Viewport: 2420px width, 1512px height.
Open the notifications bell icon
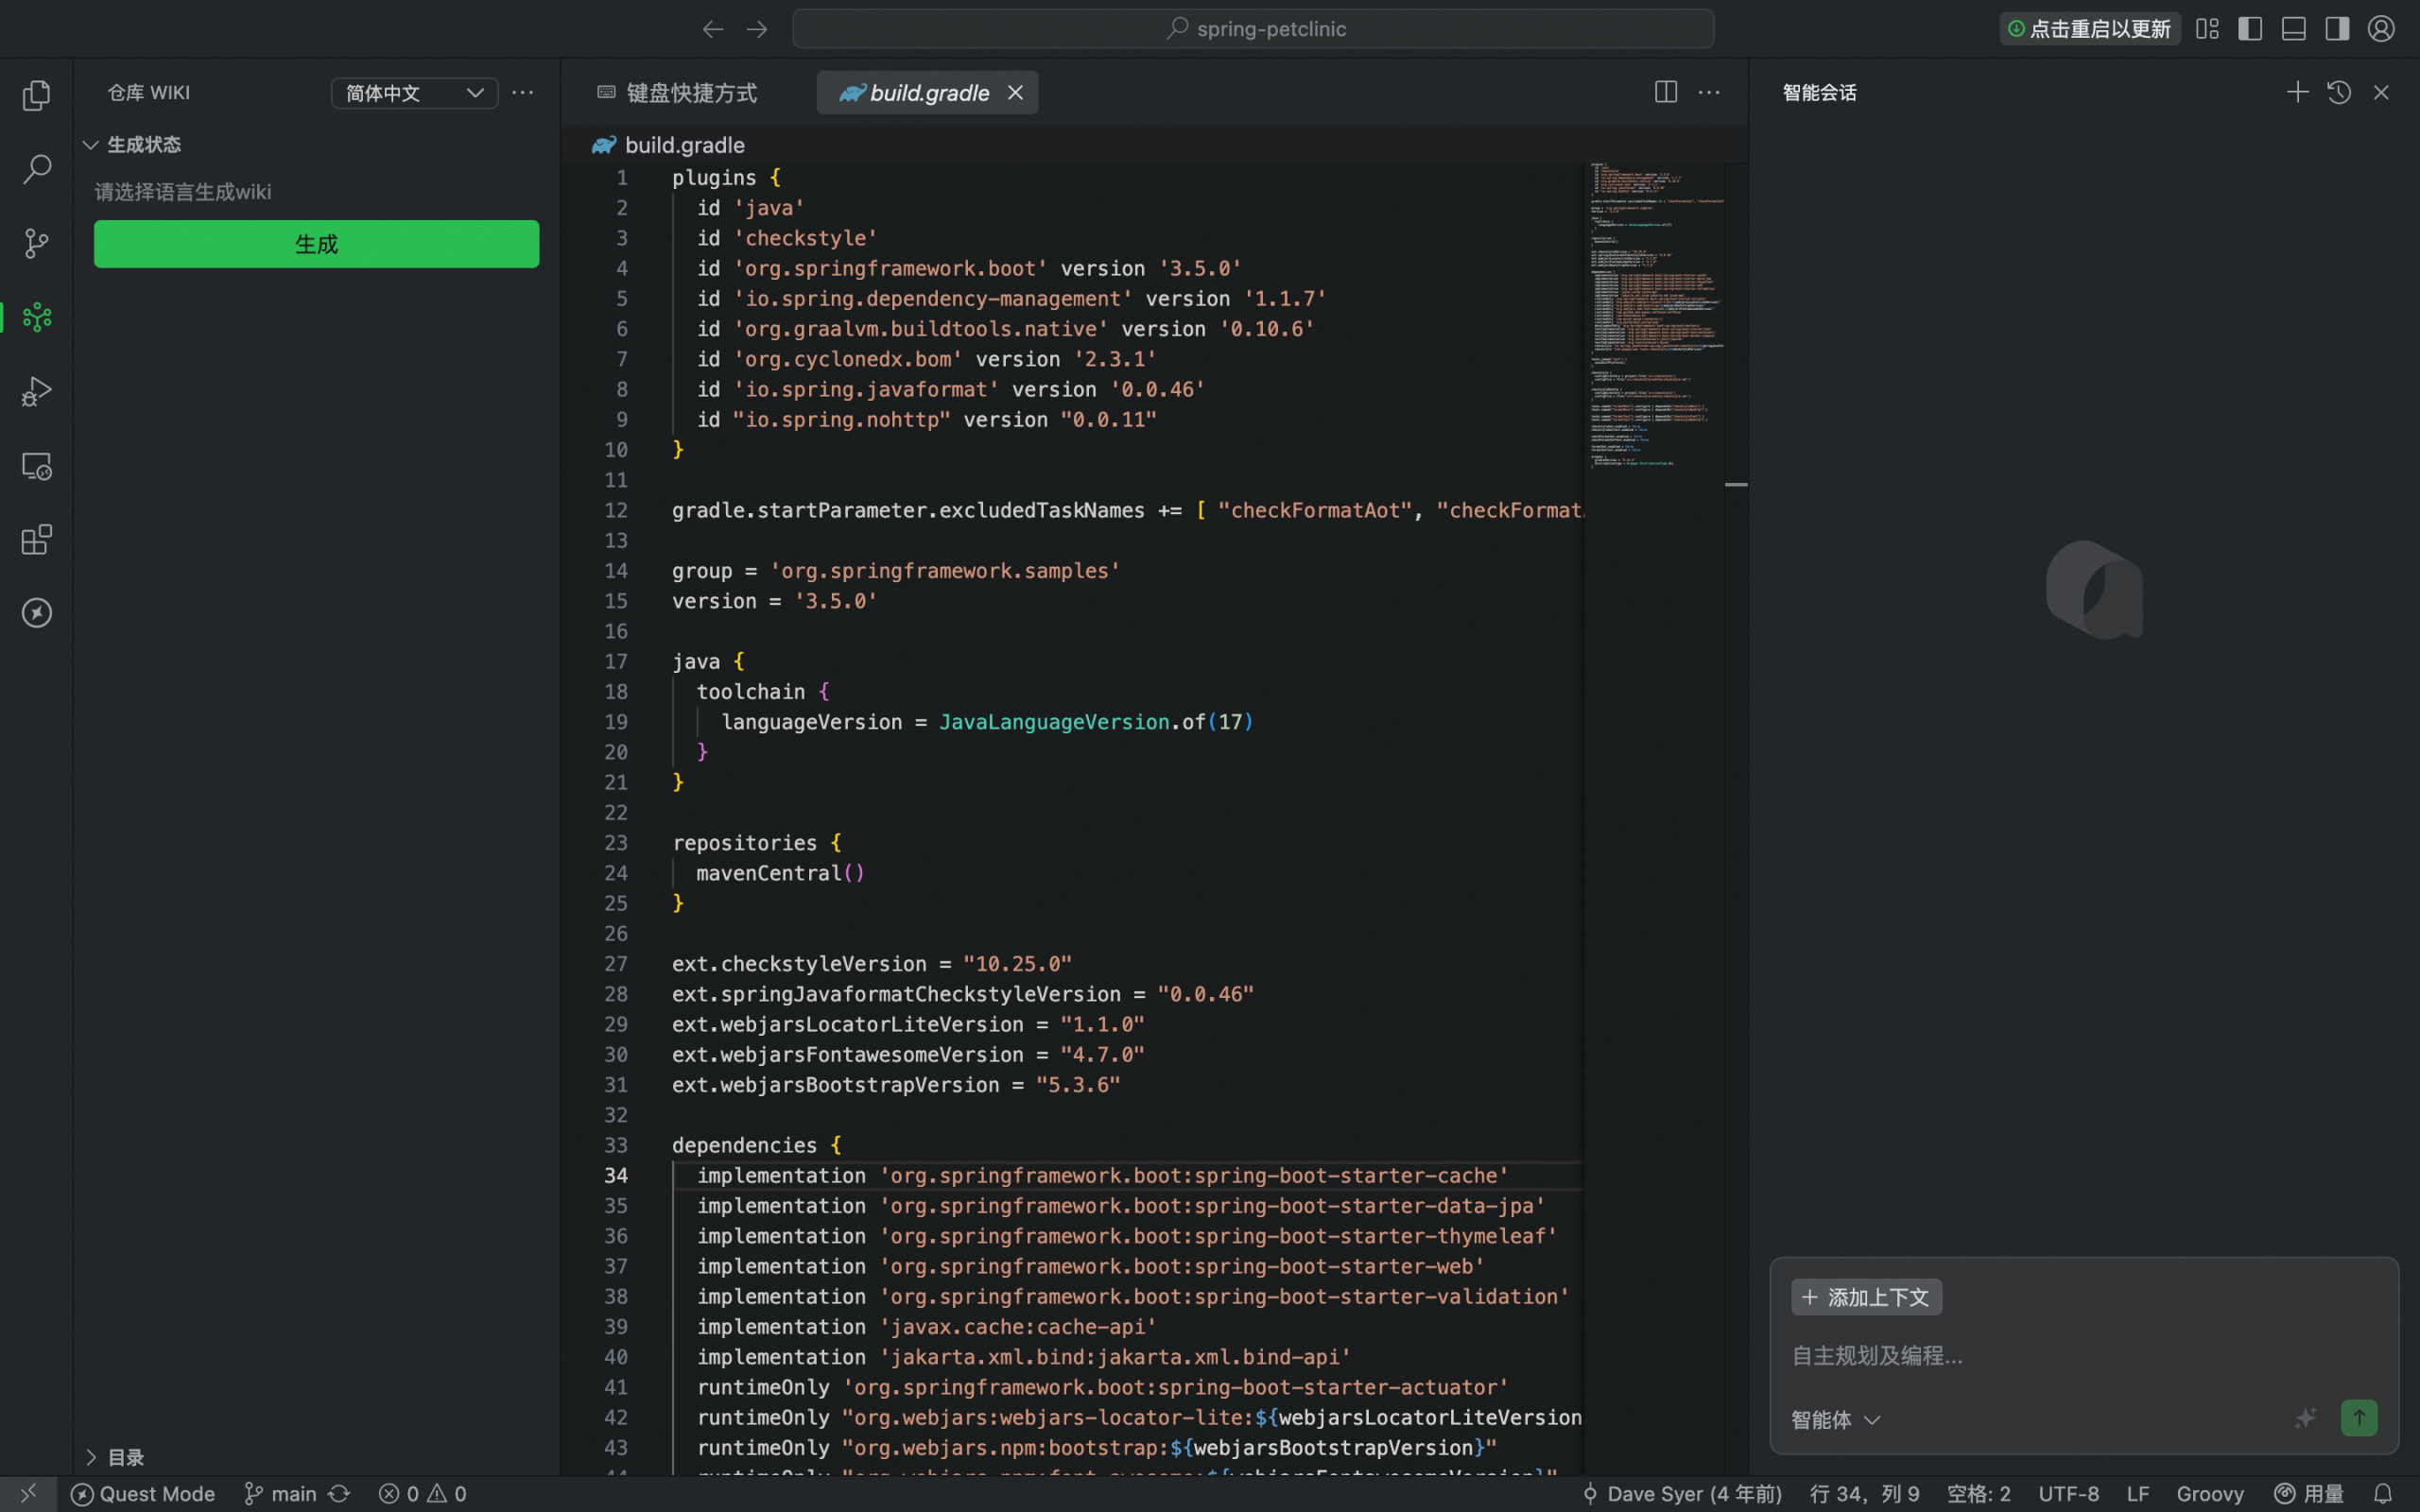pos(2383,1494)
